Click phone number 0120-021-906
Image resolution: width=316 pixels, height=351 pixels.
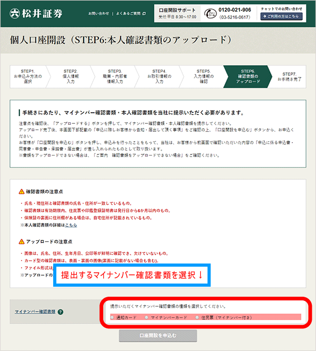pyautogui.click(x=234, y=10)
